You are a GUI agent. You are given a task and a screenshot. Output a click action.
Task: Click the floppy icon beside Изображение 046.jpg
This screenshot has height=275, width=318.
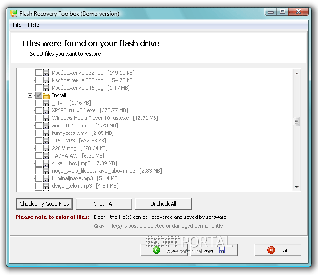tap(46, 88)
